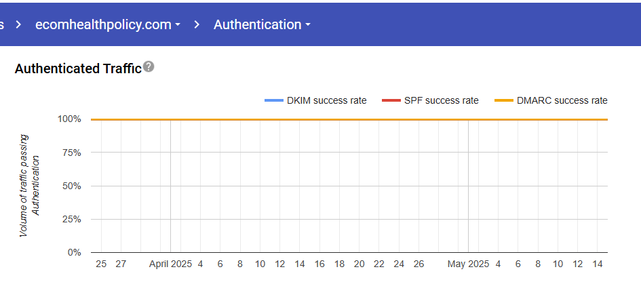Click the help icon beside Authenticated Traffic

click(x=149, y=67)
